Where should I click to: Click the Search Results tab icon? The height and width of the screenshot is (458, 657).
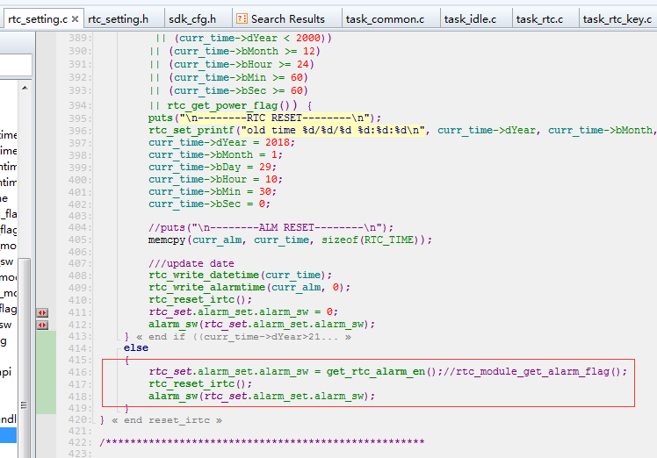pos(242,18)
